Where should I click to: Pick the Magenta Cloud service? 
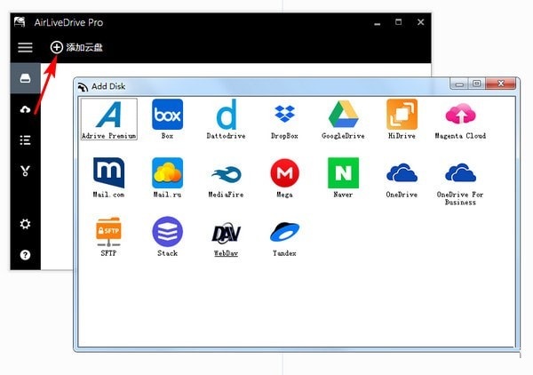460,119
